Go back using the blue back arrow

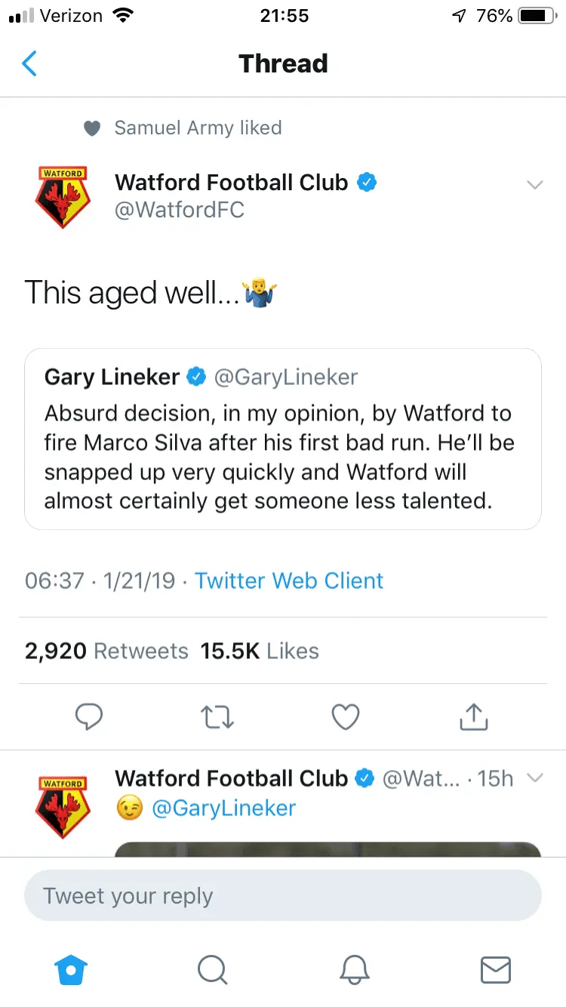click(29, 64)
